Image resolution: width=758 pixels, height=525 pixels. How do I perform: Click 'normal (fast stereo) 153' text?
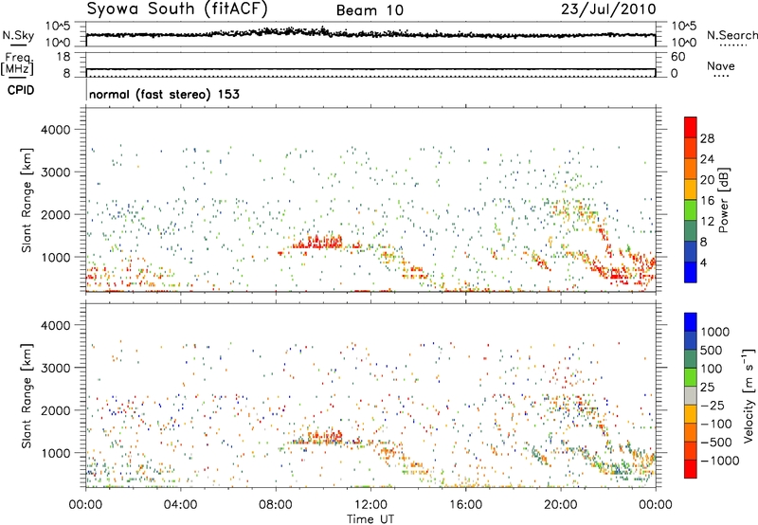click(x=164, y=94)
